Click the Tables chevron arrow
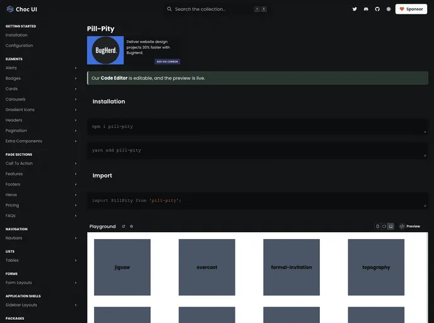 [76, 261]
